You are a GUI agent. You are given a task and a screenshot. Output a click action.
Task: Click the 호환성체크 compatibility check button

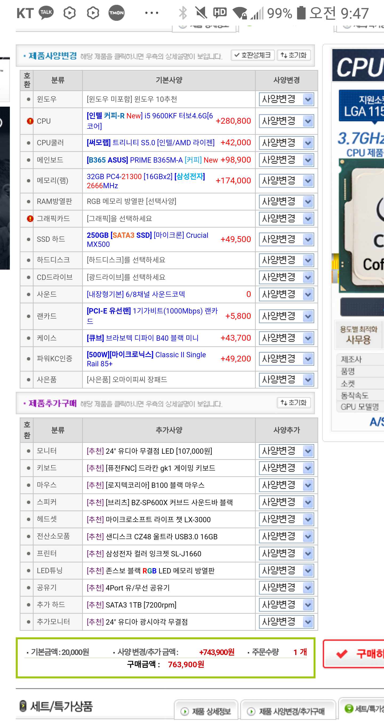pyautogui.click(x=252, y=55)
